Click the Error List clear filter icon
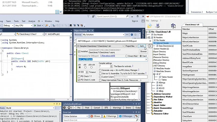The image size is (217, 122). coord(137,116)
